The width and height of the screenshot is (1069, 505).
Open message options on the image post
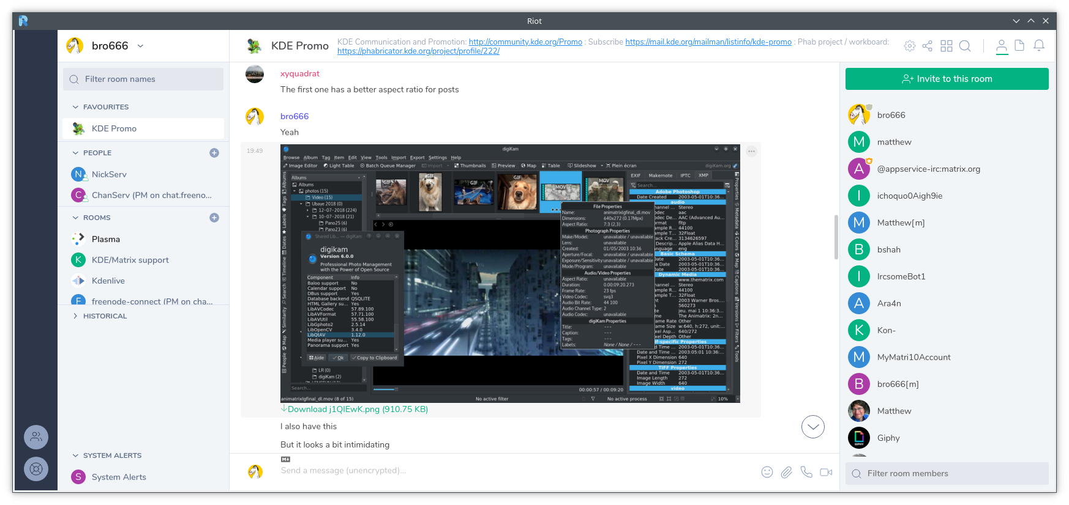[x=751, y=151]
